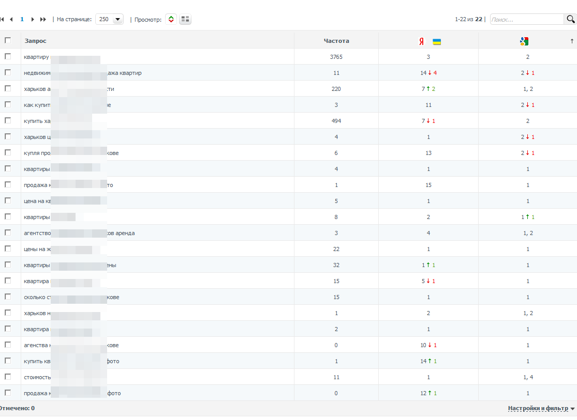Focus the 'Поиск...' search field

pos(527,19)
